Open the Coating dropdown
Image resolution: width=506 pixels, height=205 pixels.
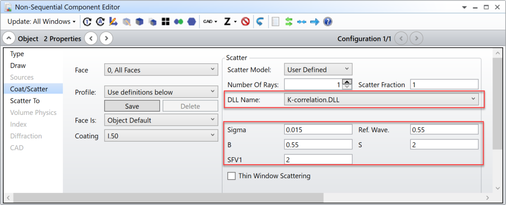pyautogui.click(x=161, y=136)
